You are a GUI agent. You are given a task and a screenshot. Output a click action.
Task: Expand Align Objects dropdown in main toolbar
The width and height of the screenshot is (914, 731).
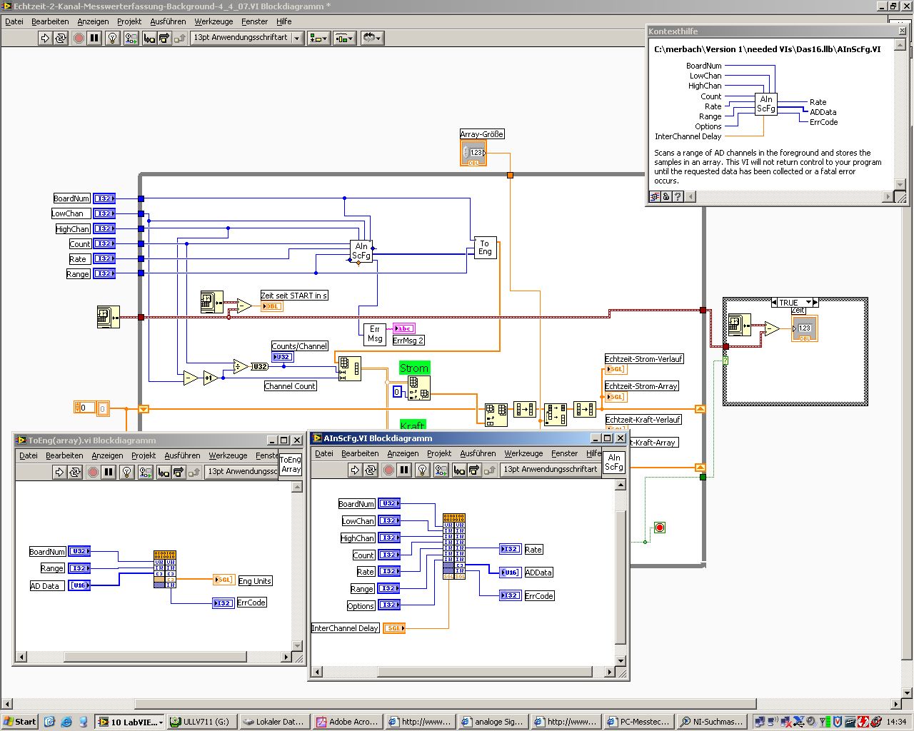(318, 38)
